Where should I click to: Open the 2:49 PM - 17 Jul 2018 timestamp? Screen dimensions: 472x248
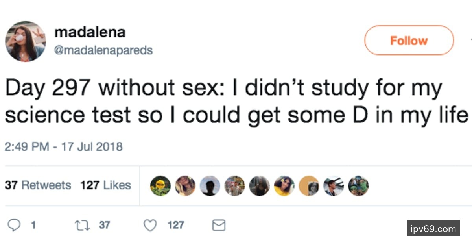click(64, 147)
